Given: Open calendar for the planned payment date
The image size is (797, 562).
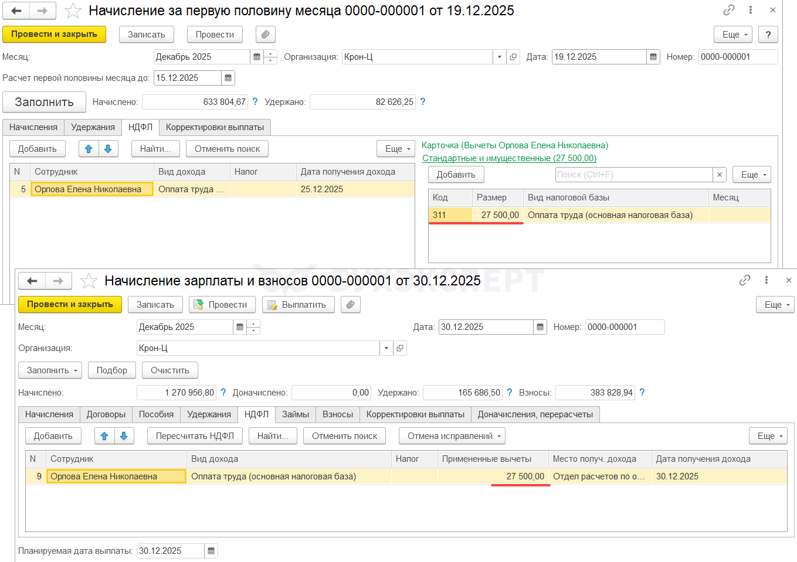Looking at the screenshot, I should (x=211, y=551).
